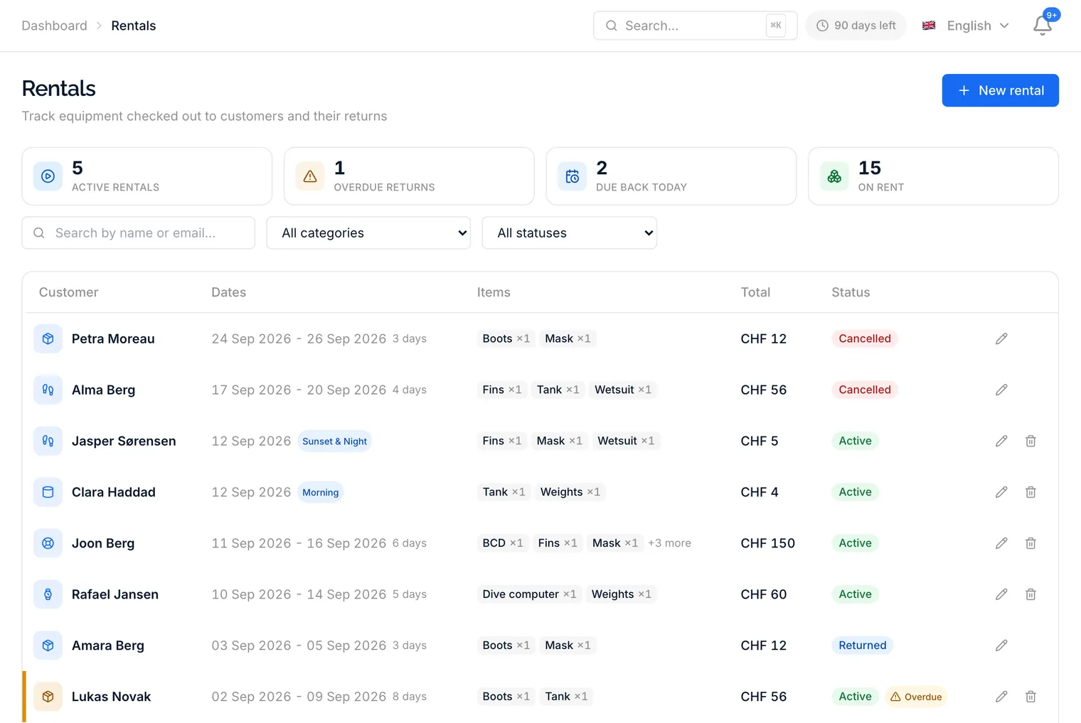This screenshot has width=1081, height=723.
Task: Click Lukas Novak's orange category icon
Action: click(48, 697)
